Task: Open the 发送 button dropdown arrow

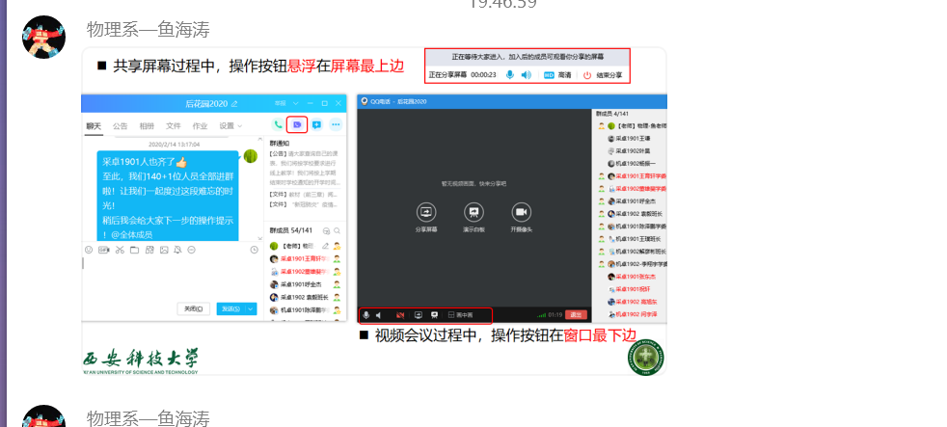Action: click(x=252, y=308)
